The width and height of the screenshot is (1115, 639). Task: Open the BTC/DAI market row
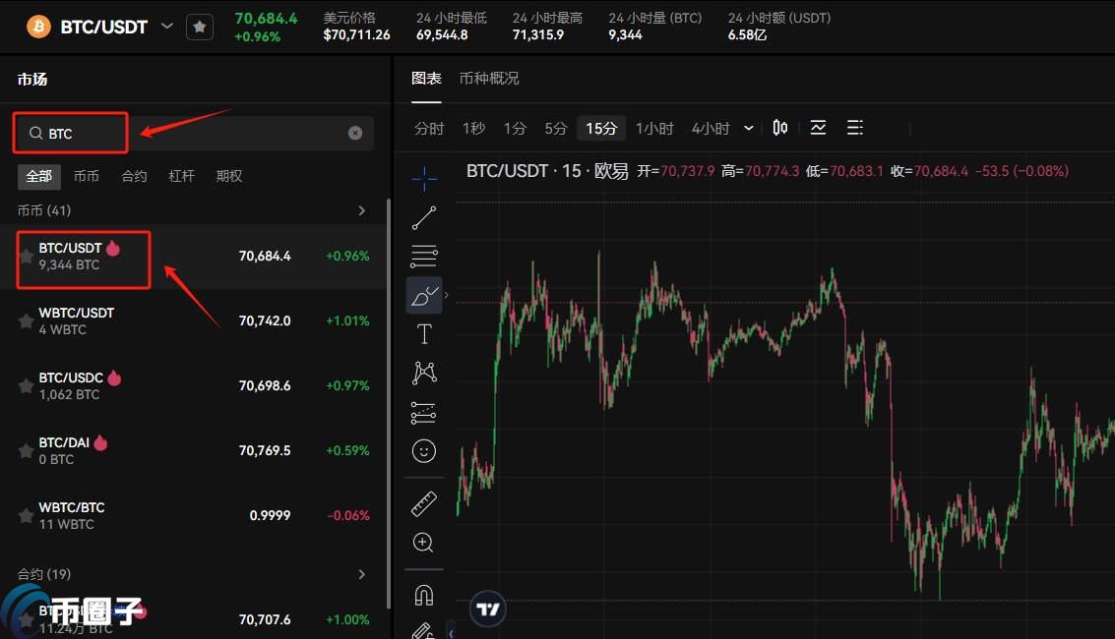pos(193,450)
